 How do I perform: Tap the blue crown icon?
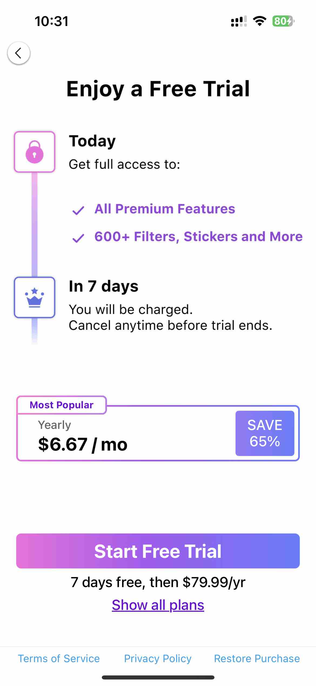pos(35,297)
